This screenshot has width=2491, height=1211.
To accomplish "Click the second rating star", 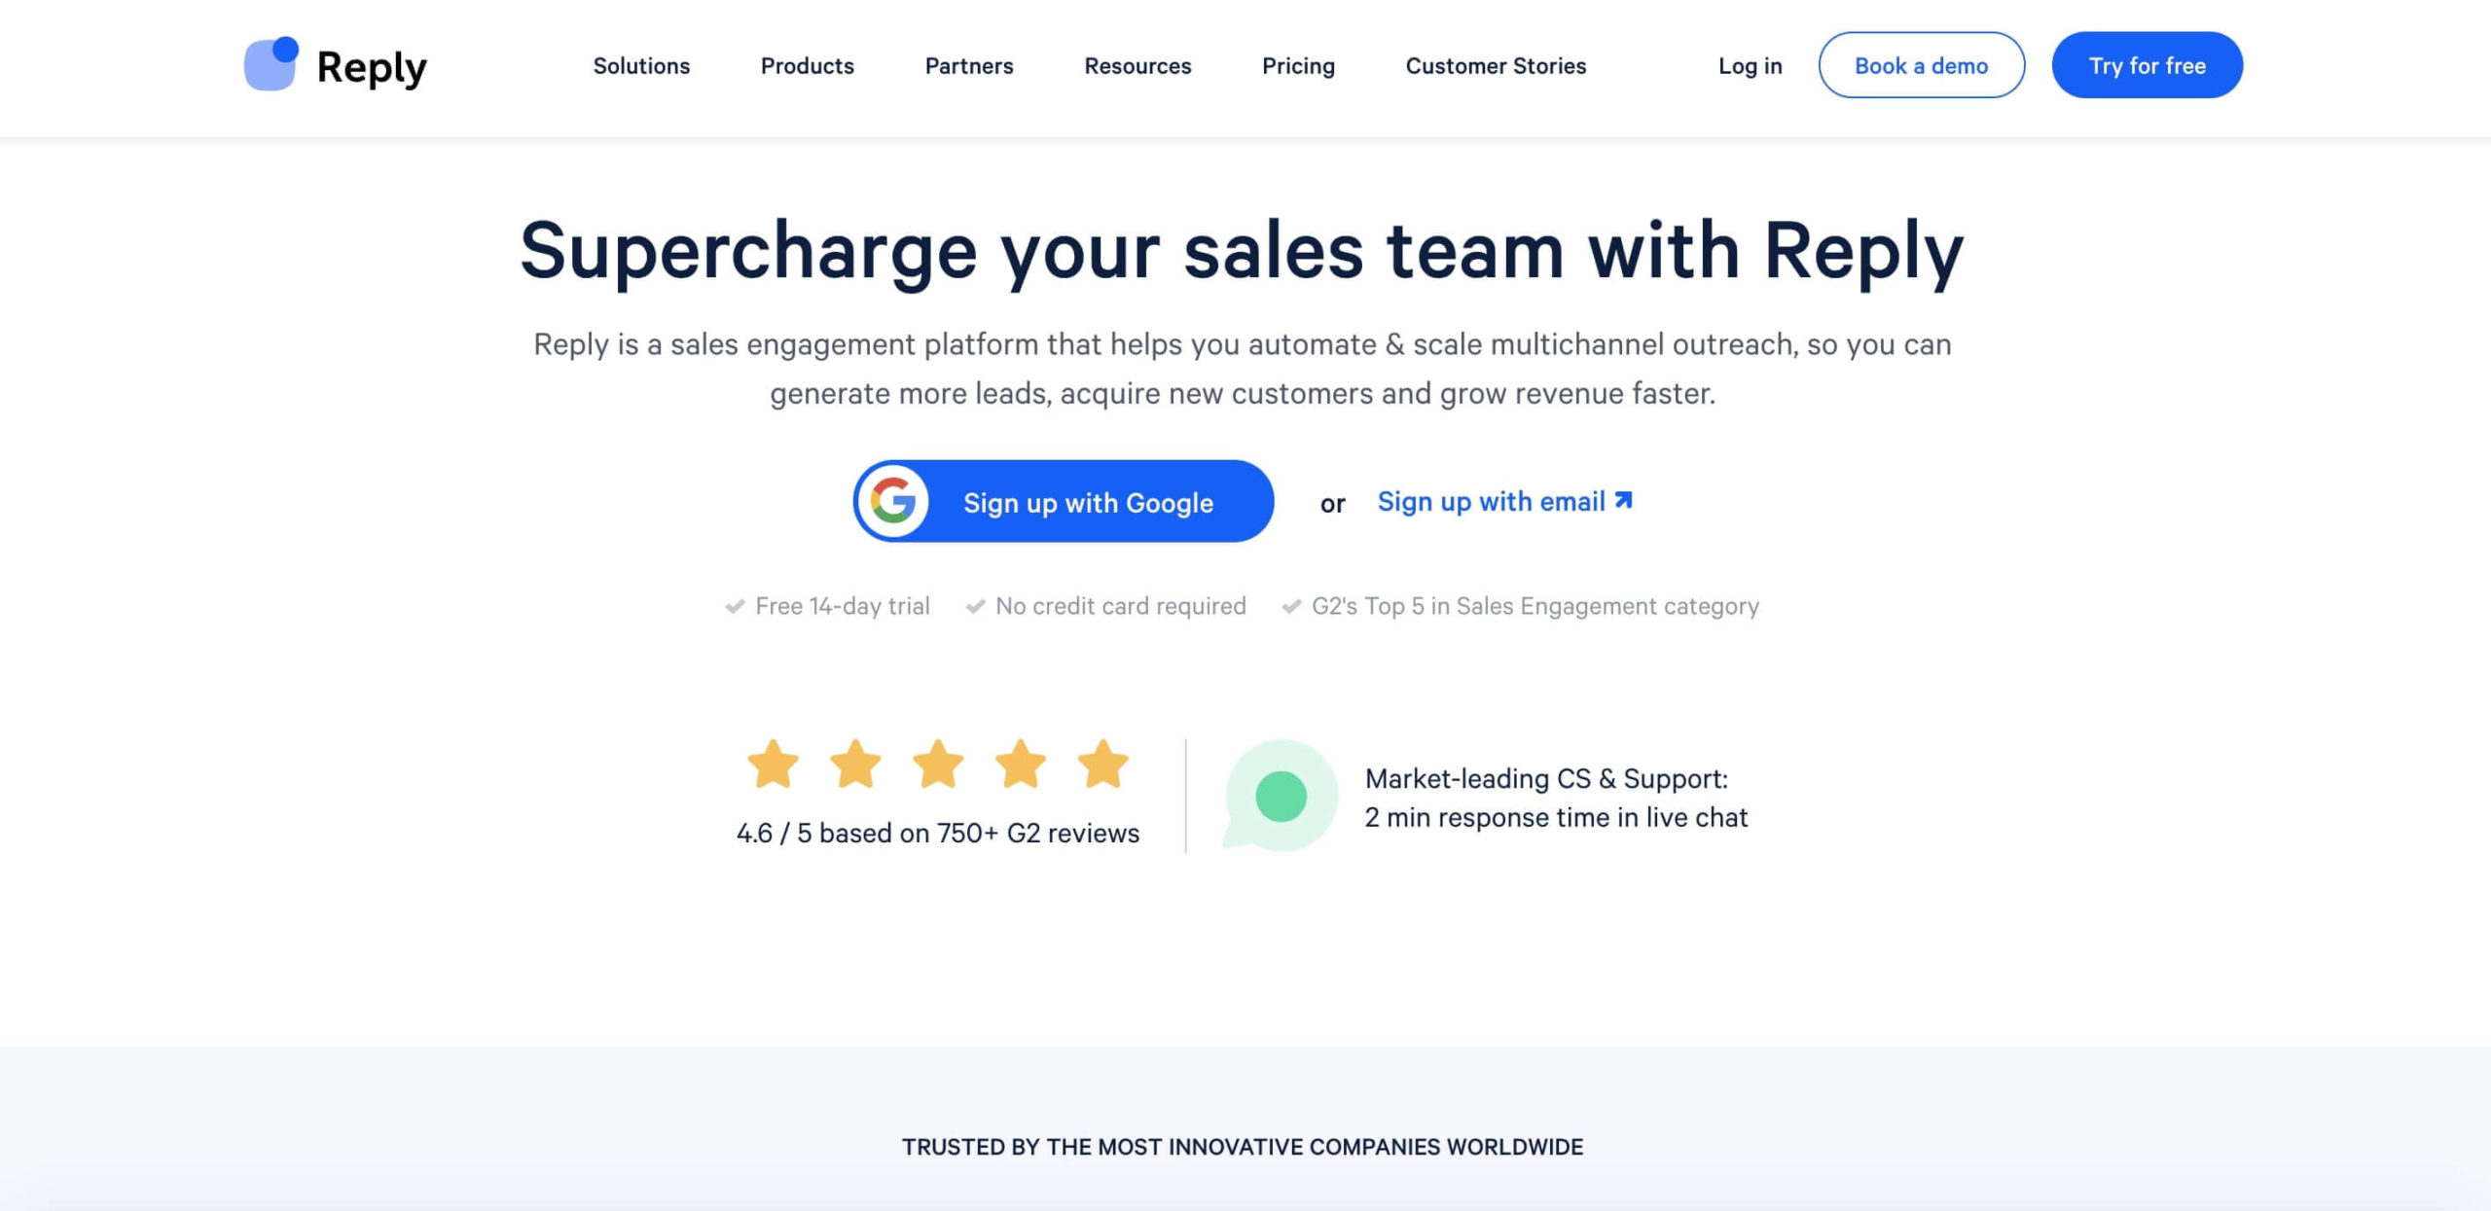I will click(855, 764).
